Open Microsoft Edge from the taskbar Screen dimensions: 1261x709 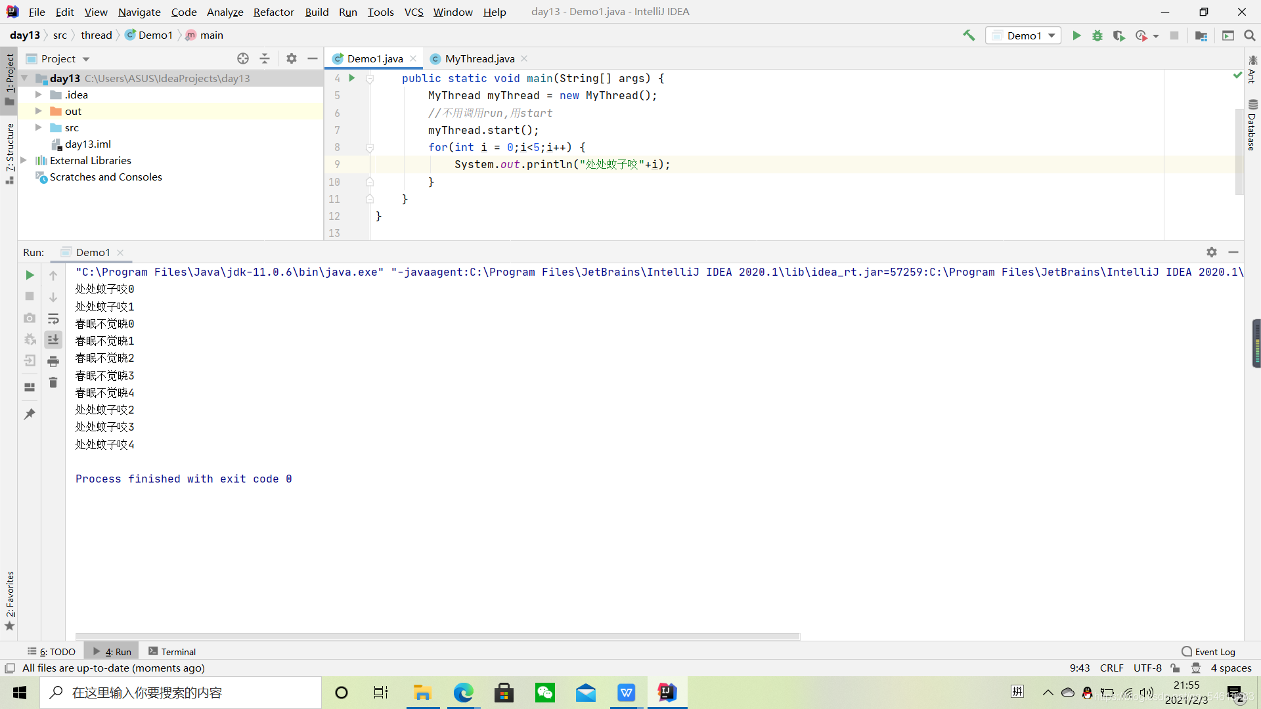[x=464, y=693]
